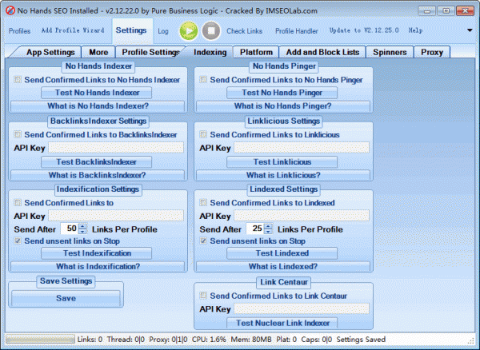Uncheck Lindexed Send unsent links on Stop

tap(203, 241)
